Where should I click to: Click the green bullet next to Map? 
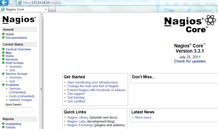pyautogui.click(x=3, y=52)
